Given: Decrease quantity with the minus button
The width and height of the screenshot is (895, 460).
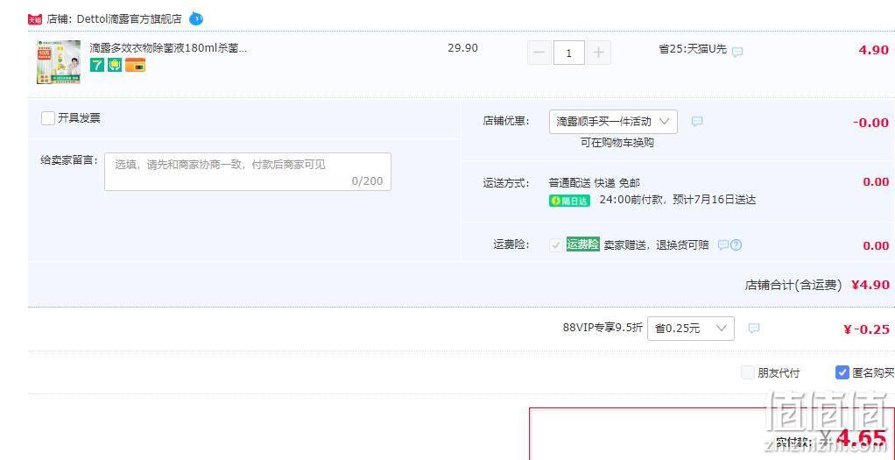Looking at the screenshot, I should 539,53.
